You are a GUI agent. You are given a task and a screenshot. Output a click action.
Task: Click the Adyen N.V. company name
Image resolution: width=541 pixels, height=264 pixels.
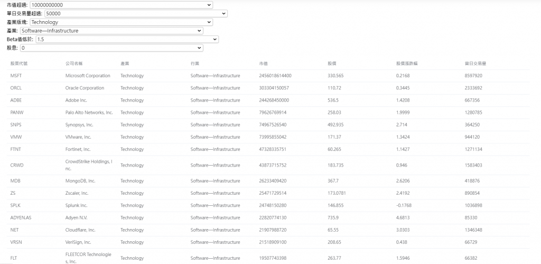coord(76,217)
